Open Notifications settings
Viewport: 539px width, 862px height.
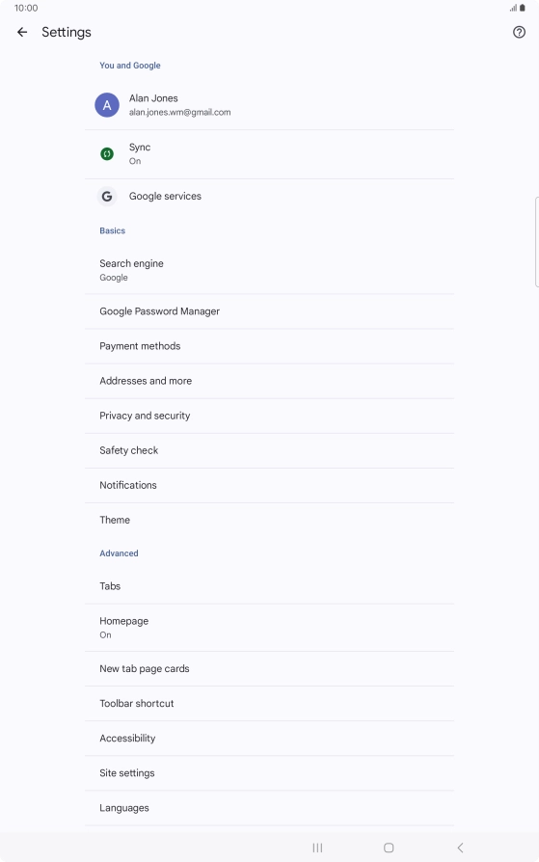[x=270, y=485]
